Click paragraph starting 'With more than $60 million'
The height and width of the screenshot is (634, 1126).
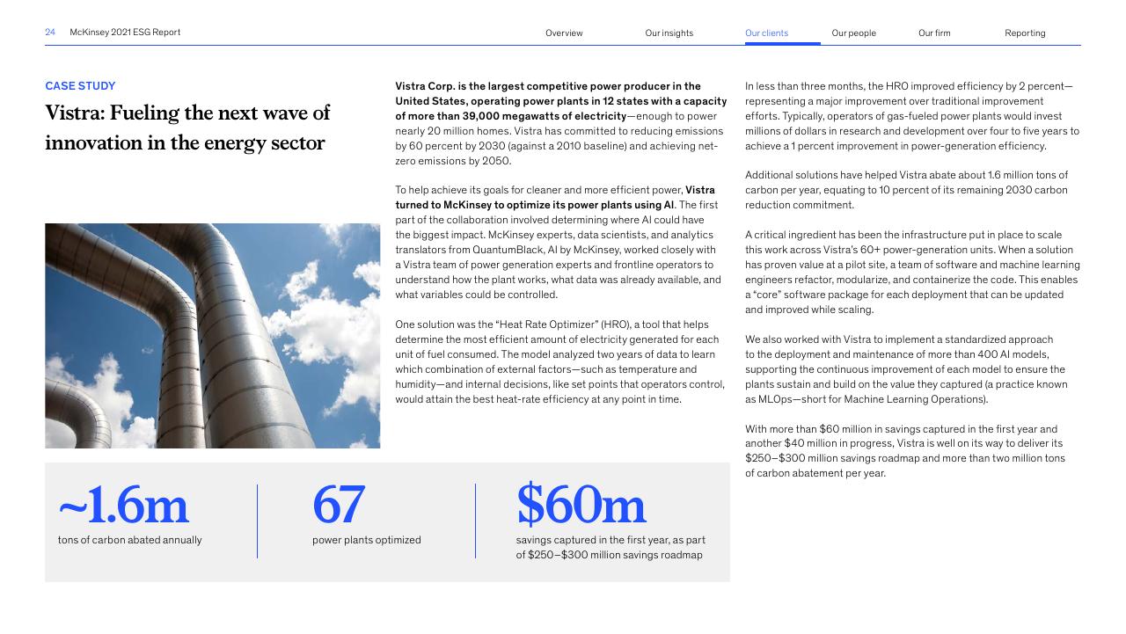click(905, 451)
